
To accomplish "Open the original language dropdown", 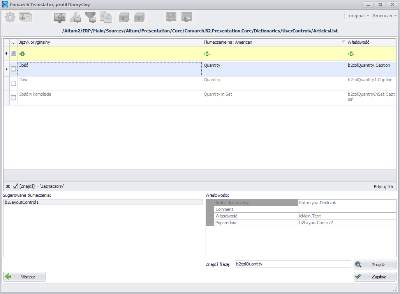I will tap(359, 16).
